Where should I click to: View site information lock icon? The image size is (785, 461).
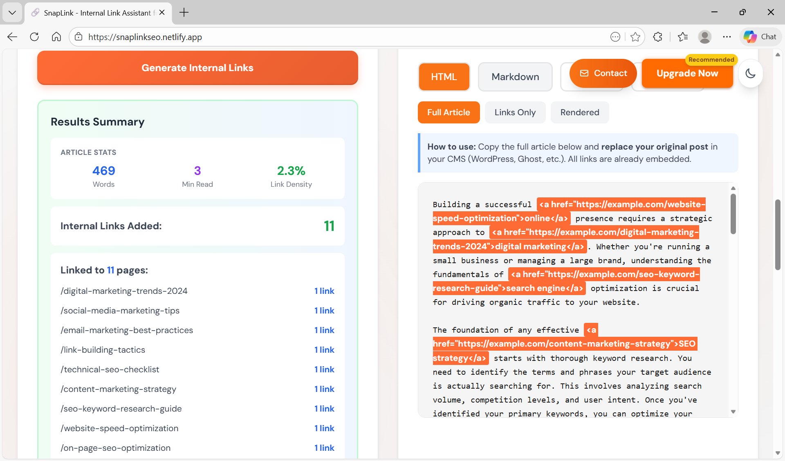[x=78, y=37]
